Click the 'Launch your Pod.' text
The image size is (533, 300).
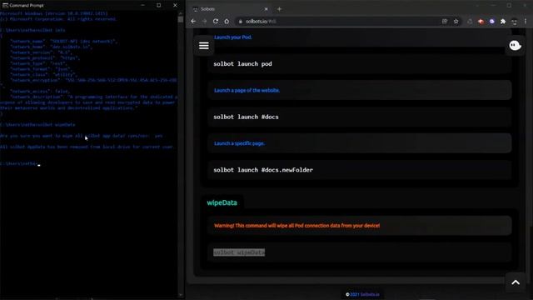[x=233, y=37]
